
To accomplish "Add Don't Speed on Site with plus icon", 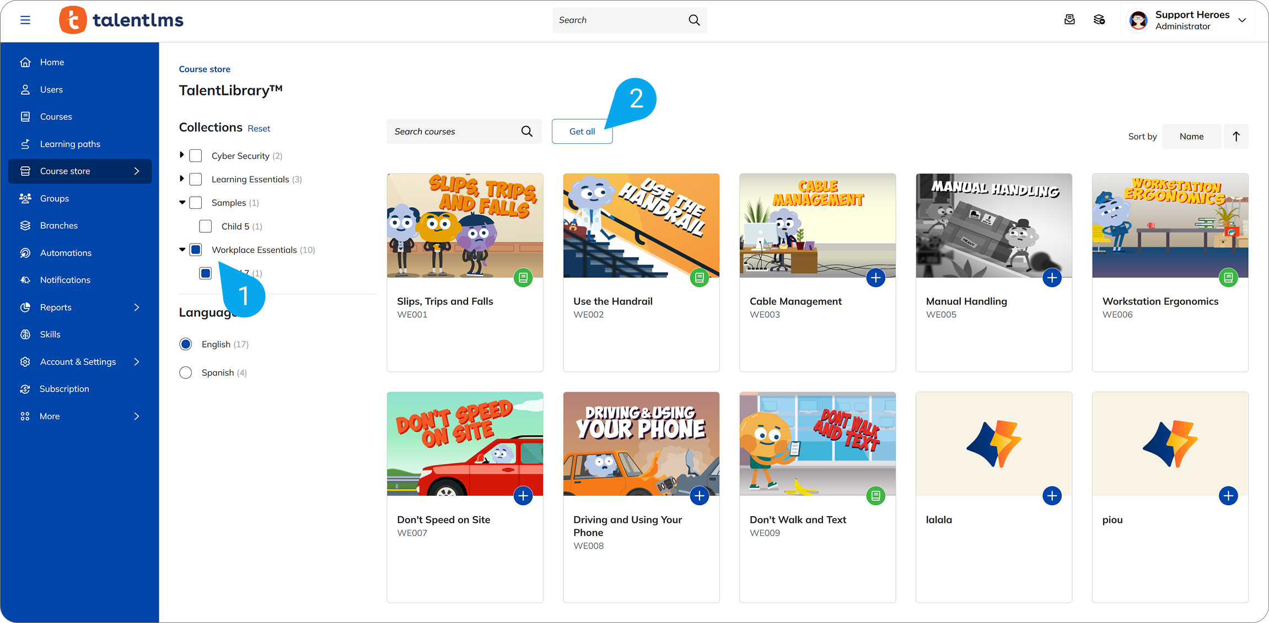I will [523, 496].
